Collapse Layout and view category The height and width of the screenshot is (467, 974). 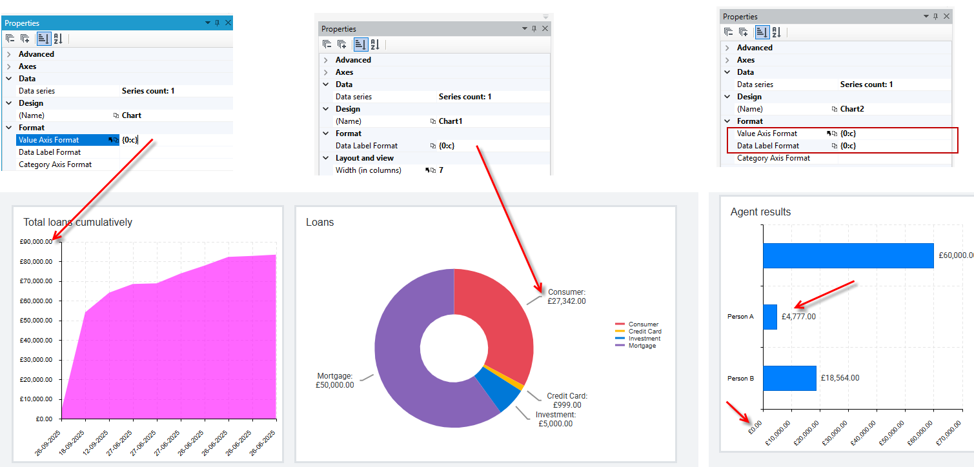click(326, 158)
